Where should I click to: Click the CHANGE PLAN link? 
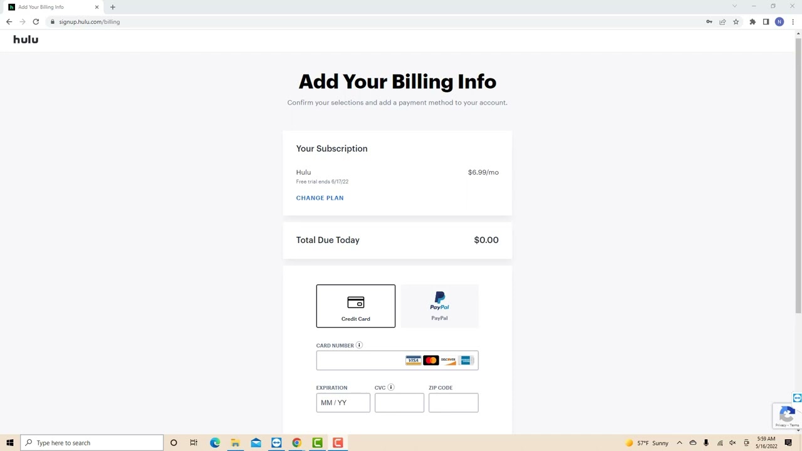320,198
